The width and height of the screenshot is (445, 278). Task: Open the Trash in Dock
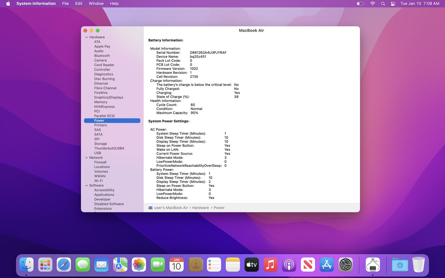(419, 265)
